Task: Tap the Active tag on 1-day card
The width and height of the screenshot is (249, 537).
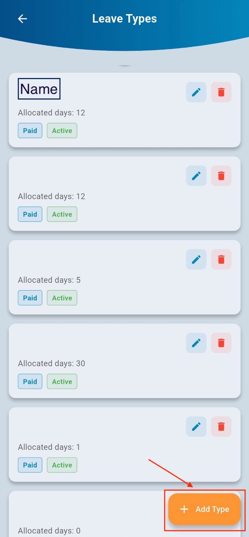Action: tap(62, 465)
